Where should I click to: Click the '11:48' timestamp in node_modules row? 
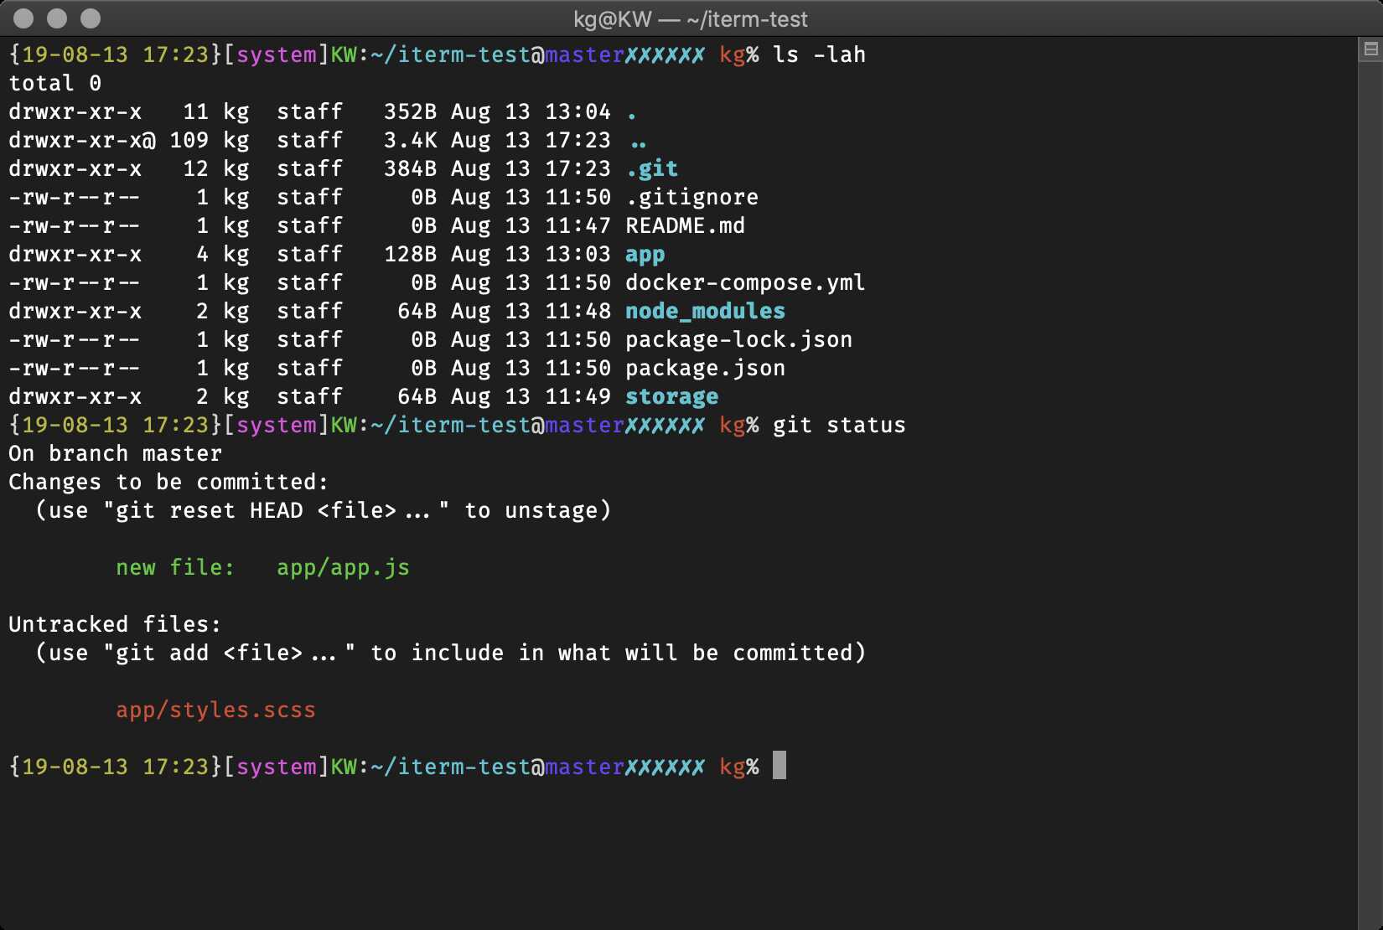(x=578, y=312)
